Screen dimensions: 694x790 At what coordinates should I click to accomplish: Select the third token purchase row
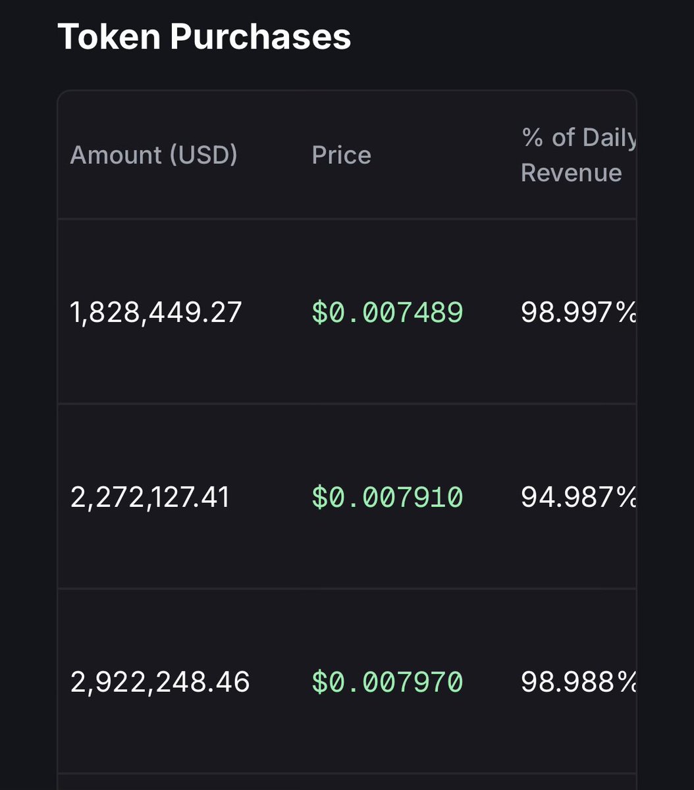click(x=347, y=681)
